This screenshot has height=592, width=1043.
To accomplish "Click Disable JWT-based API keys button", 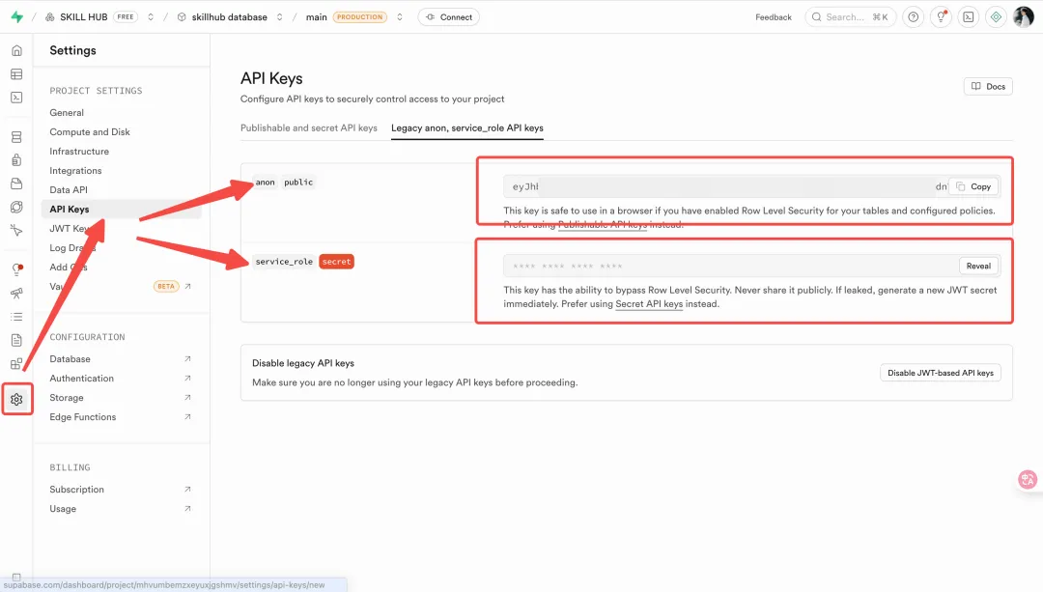I will coord(940,373).
